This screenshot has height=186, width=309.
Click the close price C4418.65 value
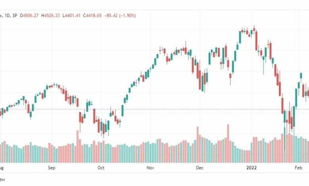click(92, 15)
